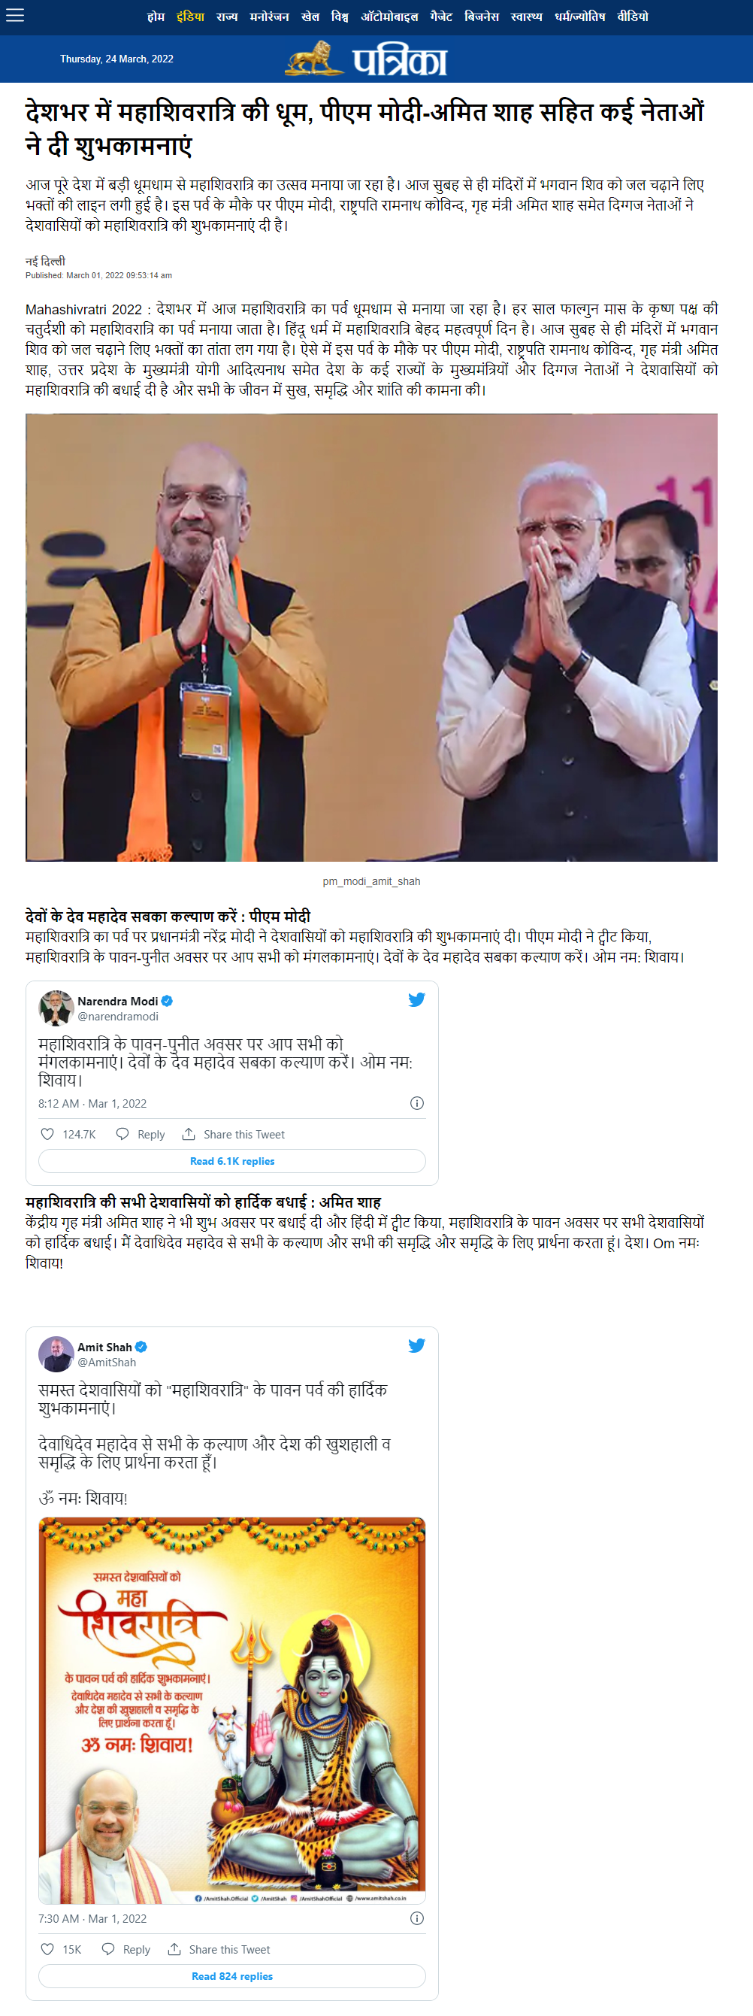Like Amit Shah's tweet heart icon
The image size is (753, 2016).
[47, 1948]
